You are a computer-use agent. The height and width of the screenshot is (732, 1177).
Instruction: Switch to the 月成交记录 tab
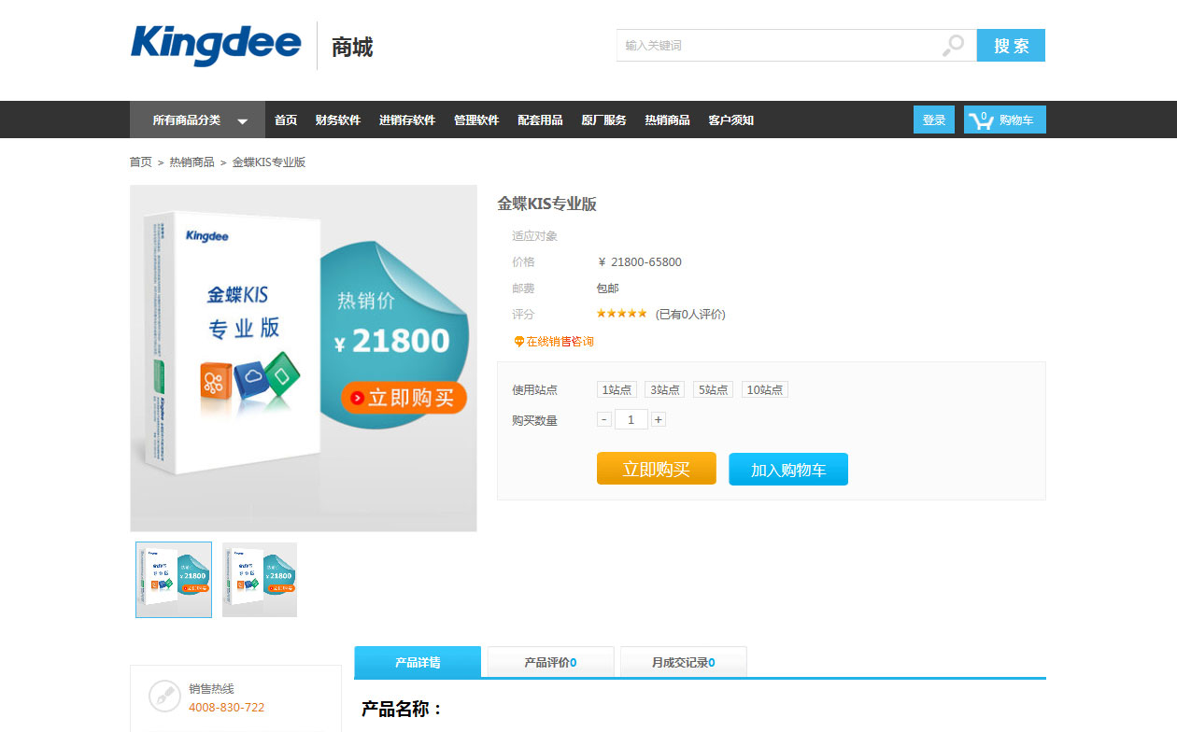tap(683, 662)
